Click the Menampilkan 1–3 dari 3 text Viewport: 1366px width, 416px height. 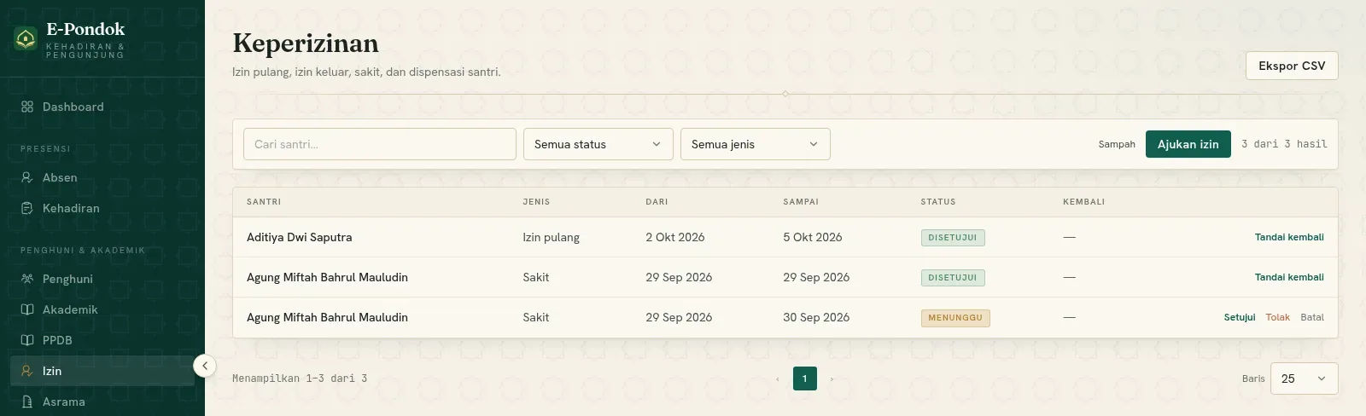tap(300, 378)
